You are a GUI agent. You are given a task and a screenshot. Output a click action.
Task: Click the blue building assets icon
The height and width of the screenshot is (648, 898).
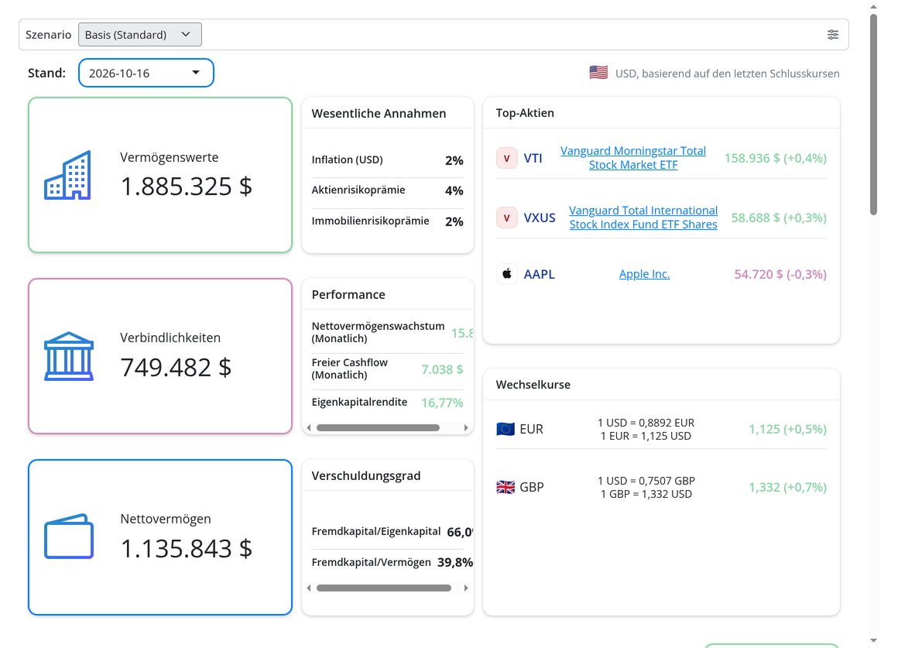pos(67,175)
